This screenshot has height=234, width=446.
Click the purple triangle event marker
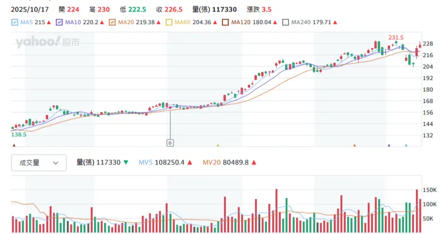click(389, 145)
